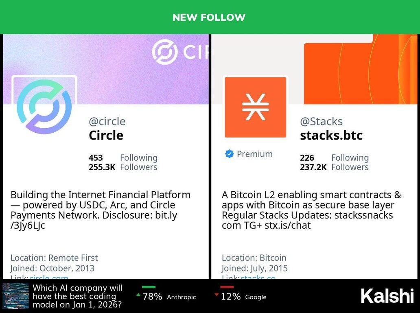View Circle's 453 Following list
The width and height of the screenshot is (420, 313).
[x=122, y=158]
